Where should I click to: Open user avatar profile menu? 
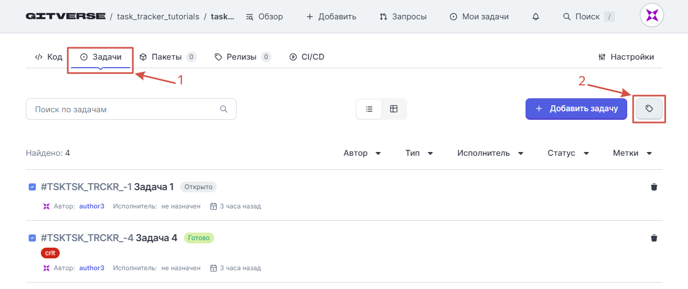(x=652, y=16)
